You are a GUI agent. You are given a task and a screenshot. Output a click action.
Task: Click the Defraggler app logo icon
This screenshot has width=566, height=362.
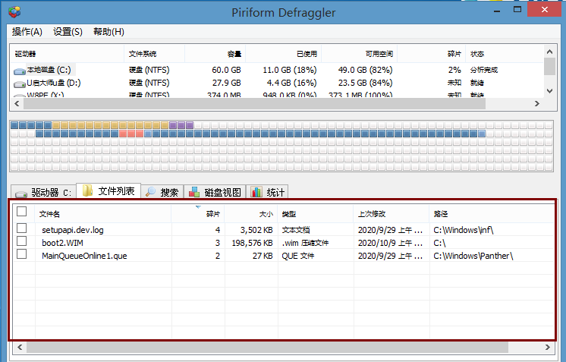pos(15,12)
